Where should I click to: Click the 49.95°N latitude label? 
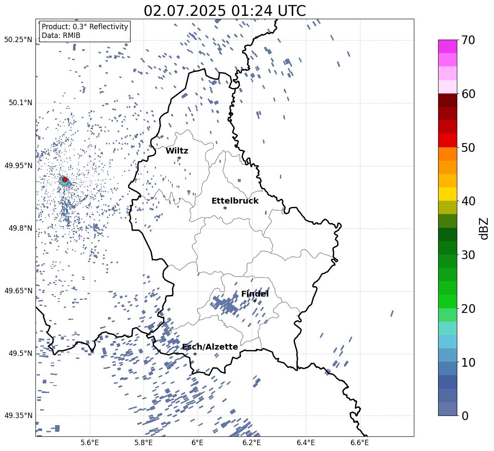click(18, 165)
